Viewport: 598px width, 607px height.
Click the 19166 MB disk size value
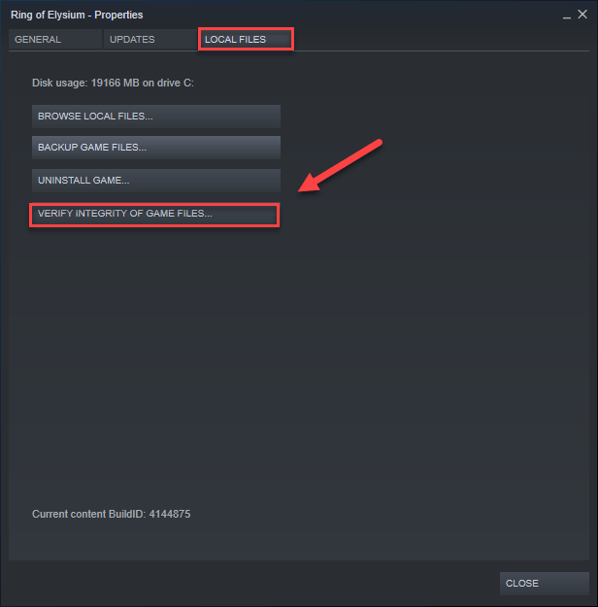click(115, 83)
